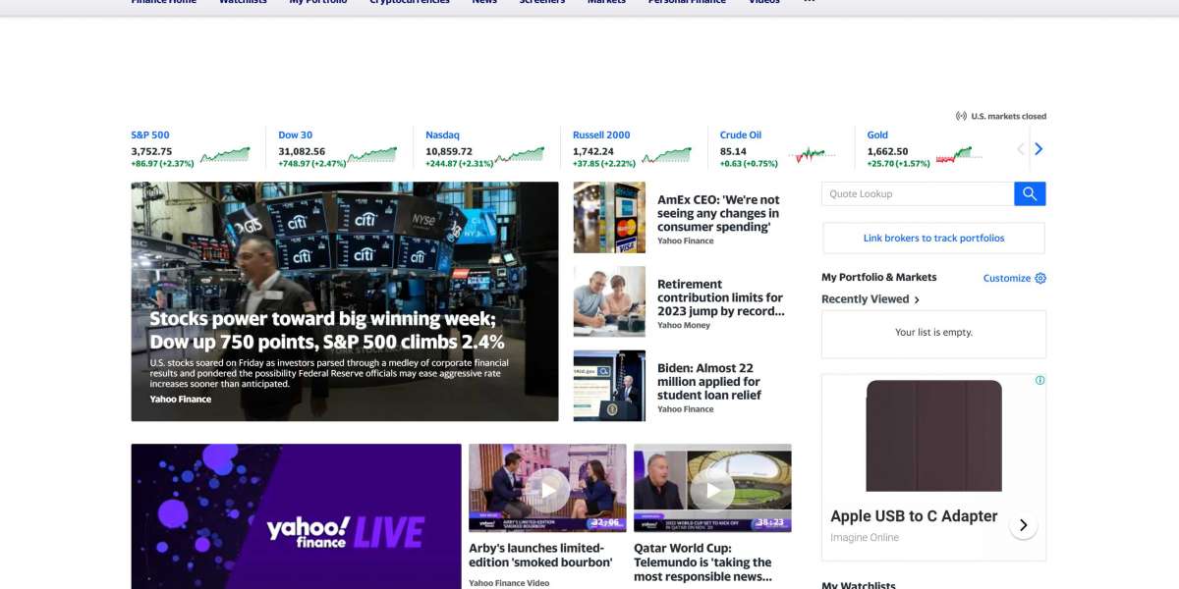Focus the Quote Lookup search field
Screen dimensions: 1179x589
click(917, 194)
